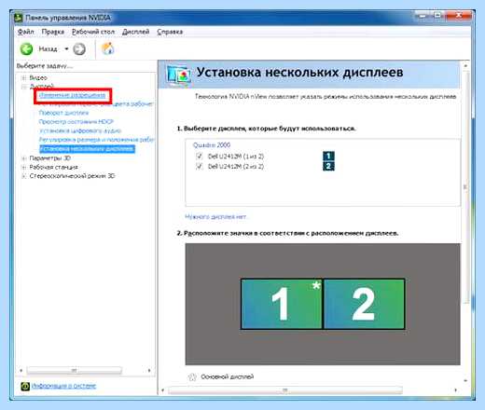This screenshot has width=485, height=410.
Task: Click the Quadro 2000 GPU label
Action: tap(212, 145)
